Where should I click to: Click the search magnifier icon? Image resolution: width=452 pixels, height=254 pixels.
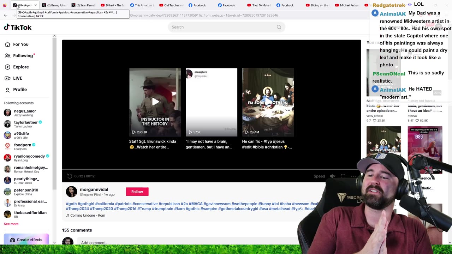279,27
